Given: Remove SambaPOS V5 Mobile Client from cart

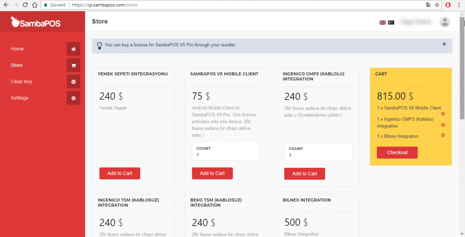Looking at the screenshot, I should [443, 114].
